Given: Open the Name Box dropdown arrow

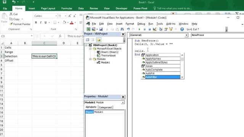Looking at the screenshot, I should pyautogui.click(x=32, y=36).
